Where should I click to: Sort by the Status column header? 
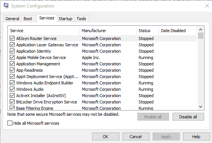click(x=148, y=31)
